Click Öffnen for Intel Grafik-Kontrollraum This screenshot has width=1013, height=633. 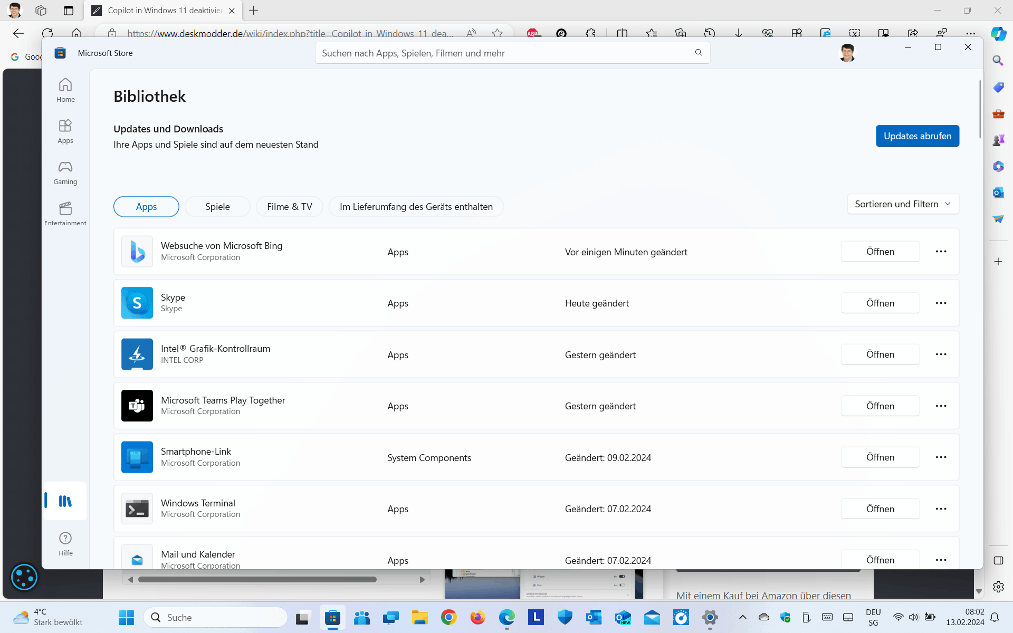click(880, 354)
